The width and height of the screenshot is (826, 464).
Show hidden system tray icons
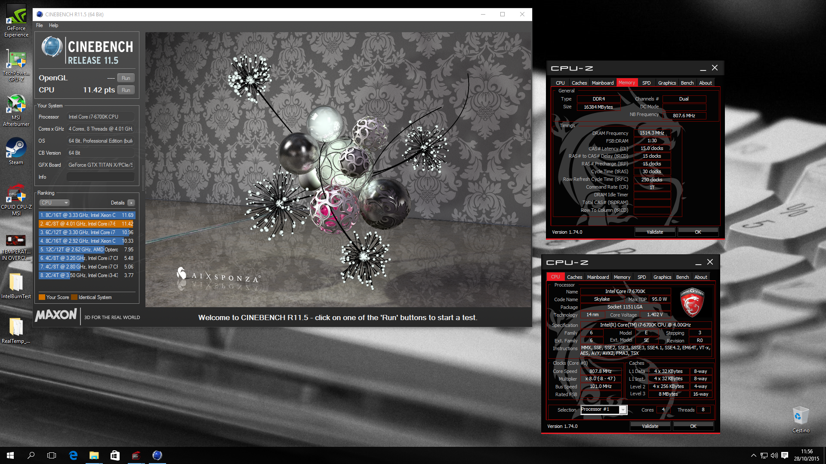pyautogui.click(x=753, y=455)
